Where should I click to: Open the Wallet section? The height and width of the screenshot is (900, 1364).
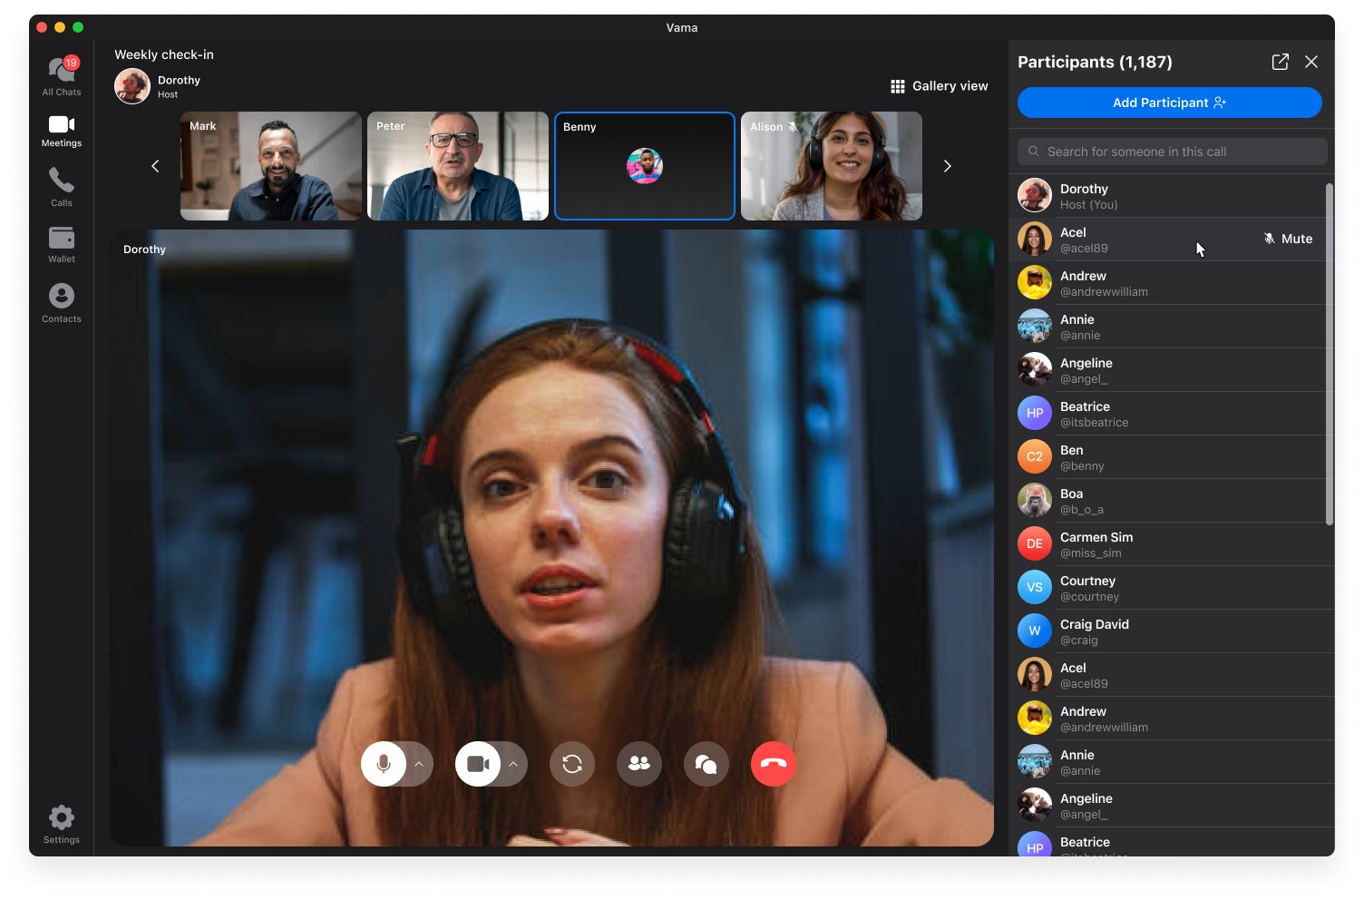click(x=62, y=245)
